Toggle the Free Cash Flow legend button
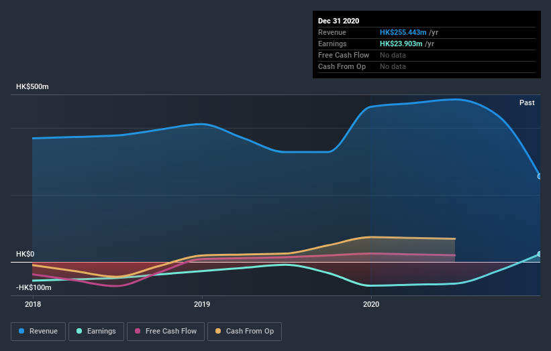Viewport: 551px width, 351px height. coord(166,332)
